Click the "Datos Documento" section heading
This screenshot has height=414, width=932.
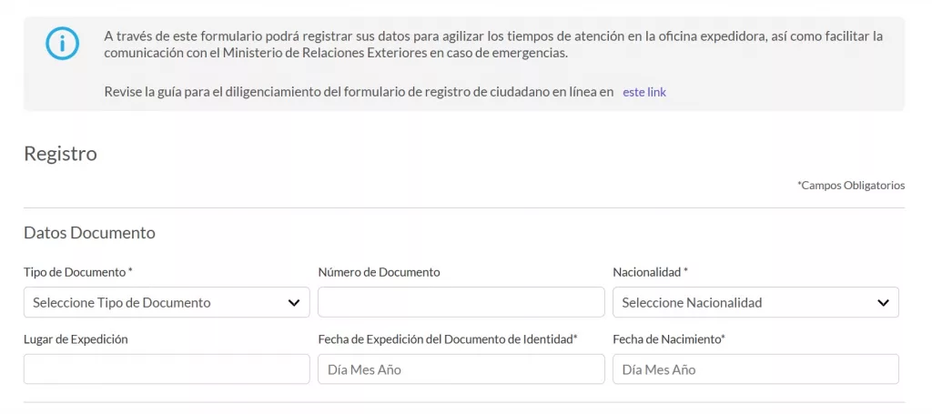coord(89,233)
